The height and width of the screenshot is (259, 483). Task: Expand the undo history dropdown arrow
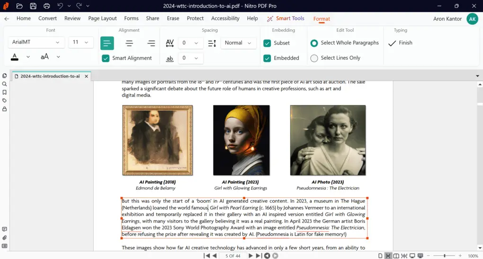[x=69, y=6]
